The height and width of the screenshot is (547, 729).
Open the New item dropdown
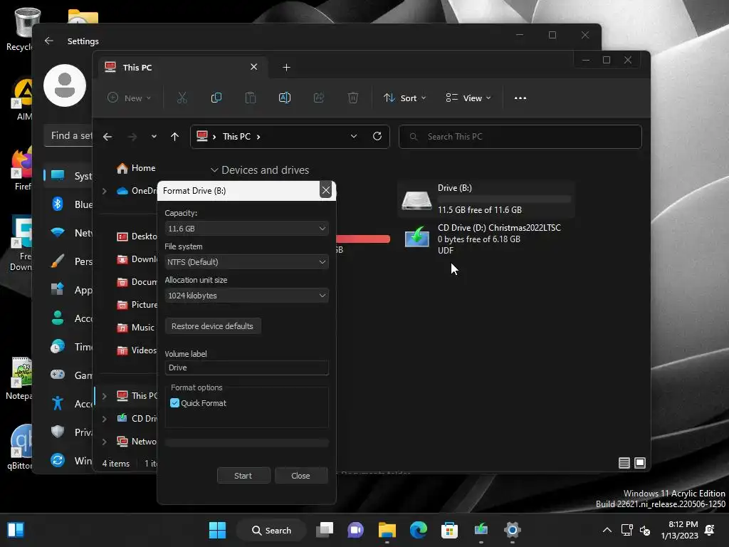coord(129,98)
